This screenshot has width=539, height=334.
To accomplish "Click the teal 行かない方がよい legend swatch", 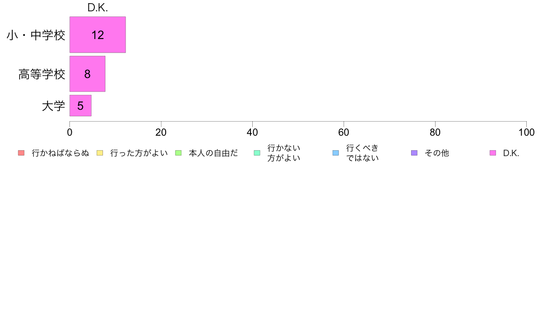I will (257, 153).
